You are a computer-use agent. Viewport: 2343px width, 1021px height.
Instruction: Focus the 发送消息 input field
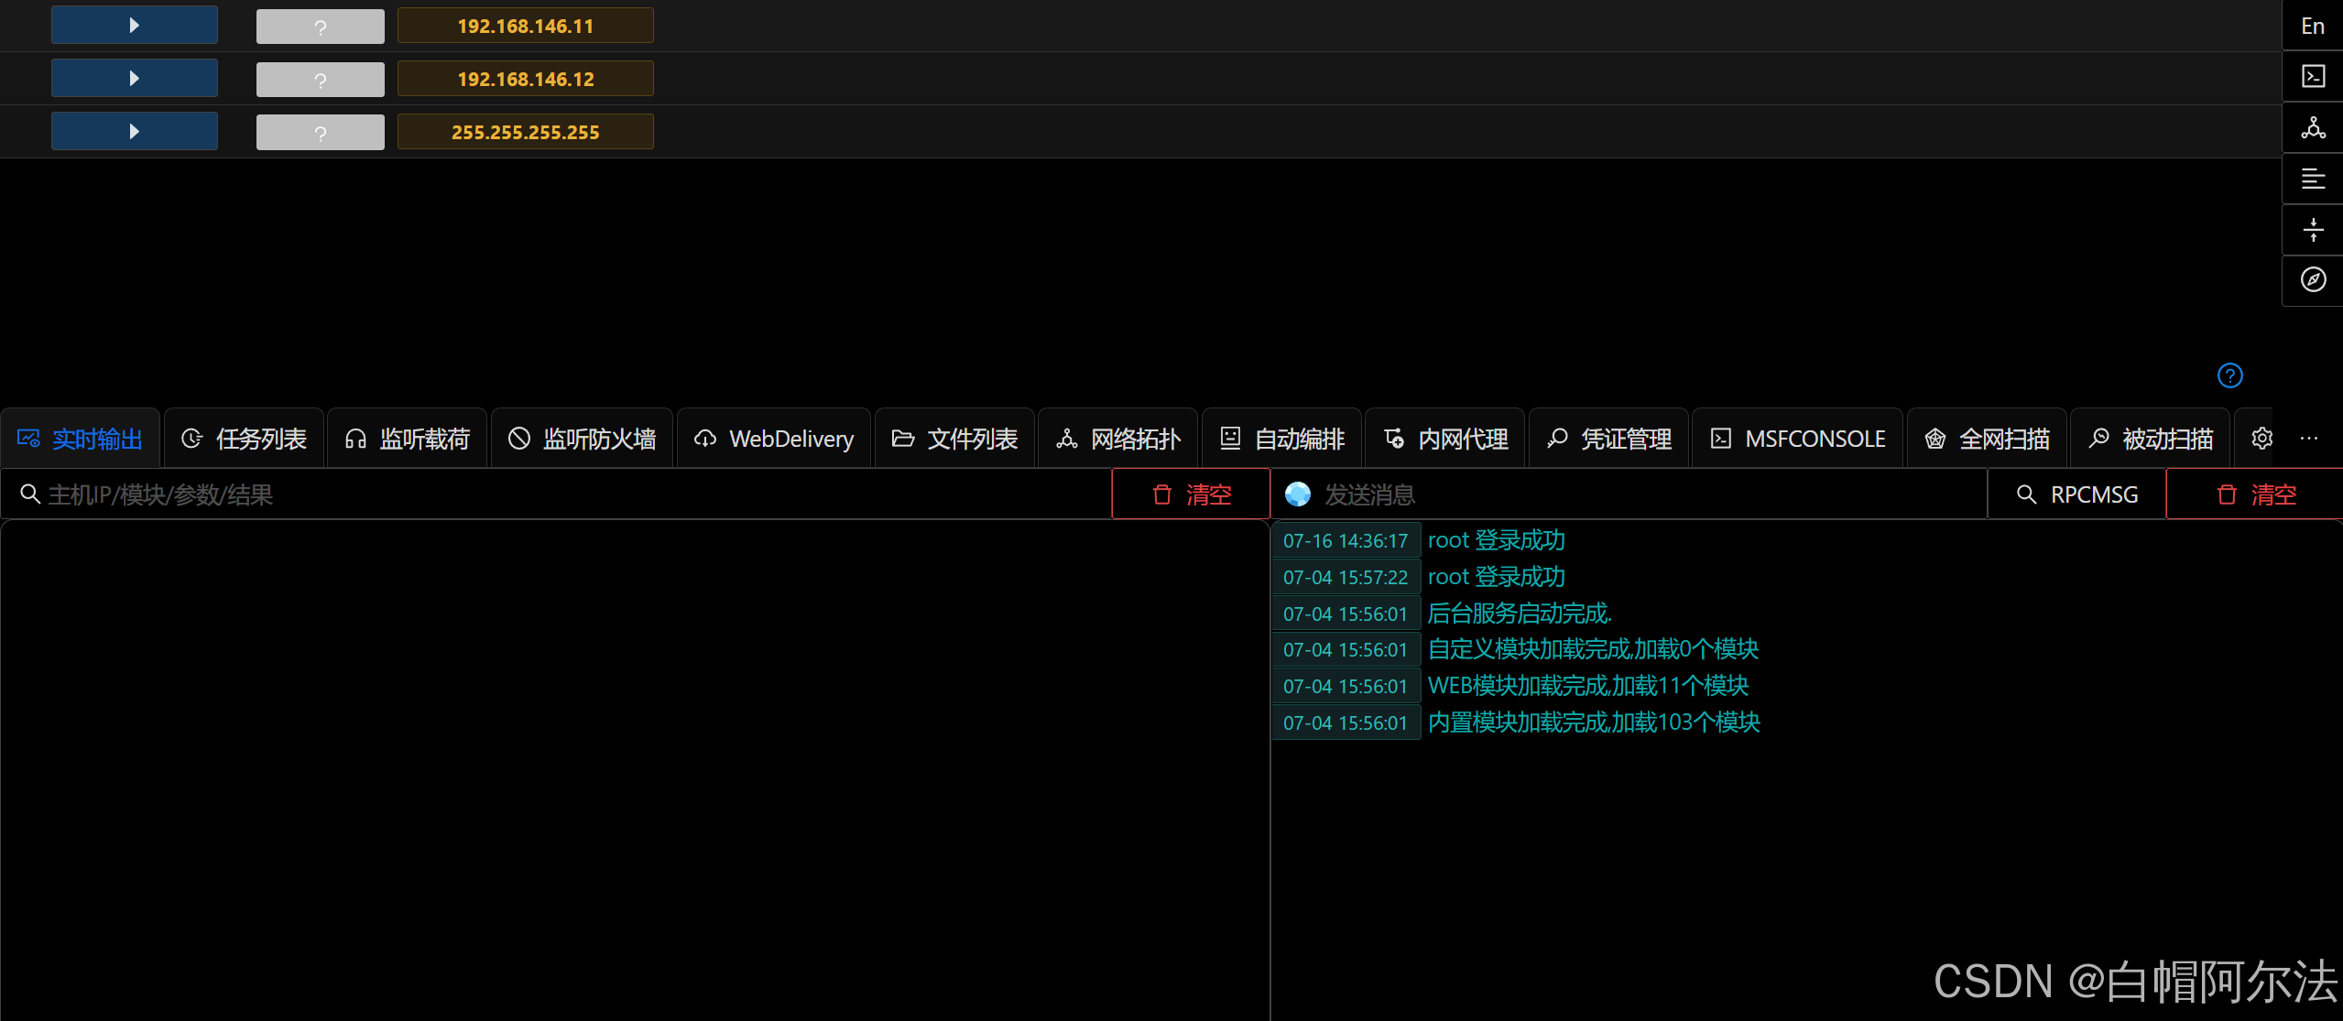1630,494
